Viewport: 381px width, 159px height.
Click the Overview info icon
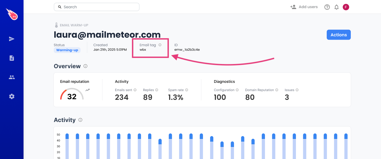coord(85,66)
